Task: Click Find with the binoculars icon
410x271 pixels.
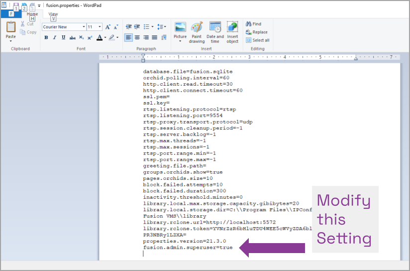Action: (253, 24)
